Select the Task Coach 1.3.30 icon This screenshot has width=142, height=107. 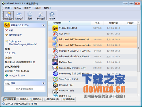click(x=55, y=79)
